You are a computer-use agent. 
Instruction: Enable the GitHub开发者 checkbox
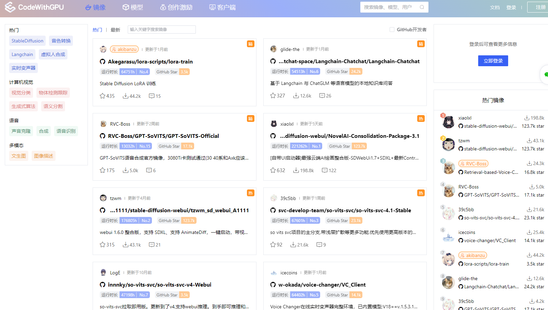click(392, 30)
